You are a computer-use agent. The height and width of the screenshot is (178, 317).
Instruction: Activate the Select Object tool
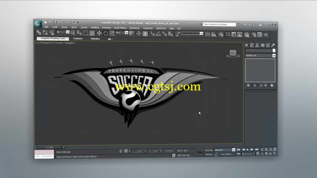[x=73, y=33]
